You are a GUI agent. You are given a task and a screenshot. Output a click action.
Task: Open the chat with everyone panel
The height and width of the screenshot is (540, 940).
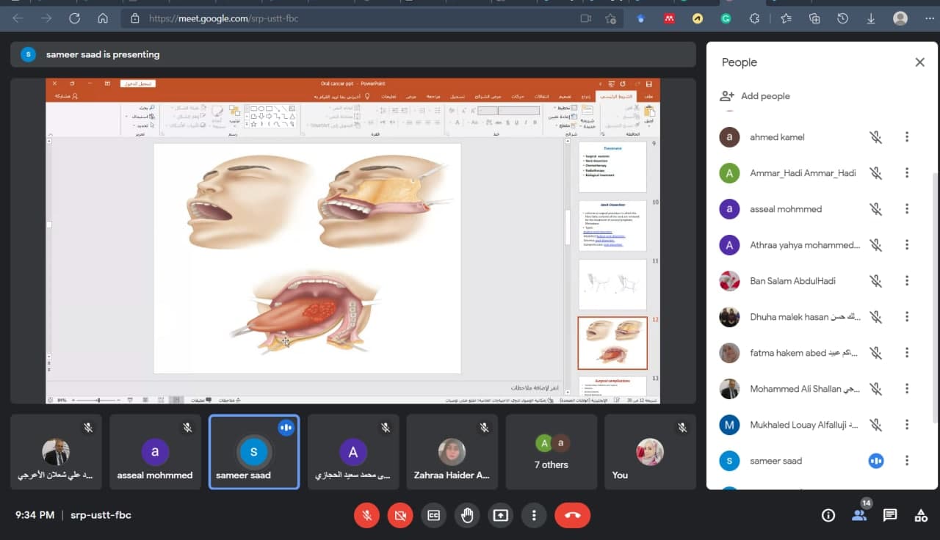(890, 515)
